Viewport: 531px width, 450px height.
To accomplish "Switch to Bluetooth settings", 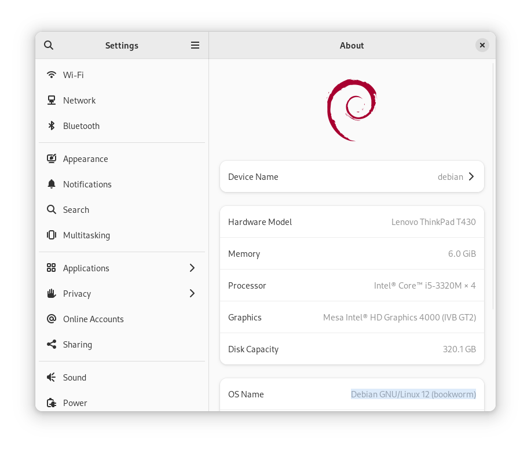I will click(122, 126).
